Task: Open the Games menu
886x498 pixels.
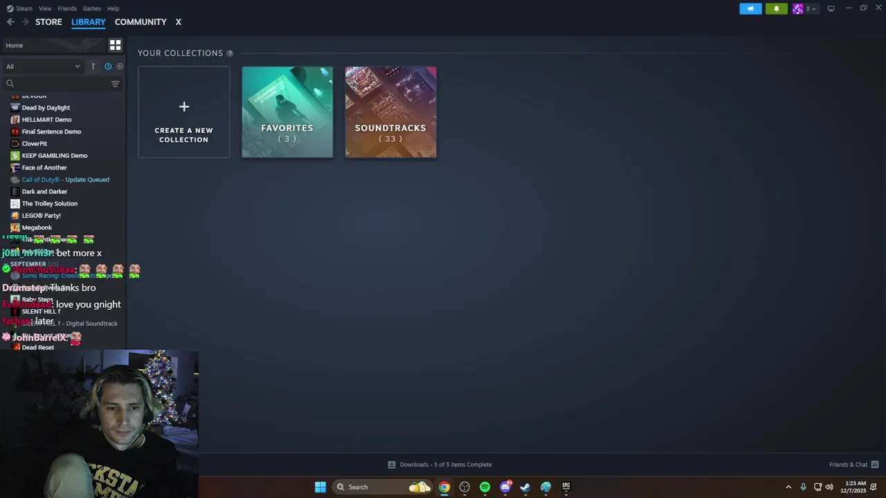Action: point(92,8)
